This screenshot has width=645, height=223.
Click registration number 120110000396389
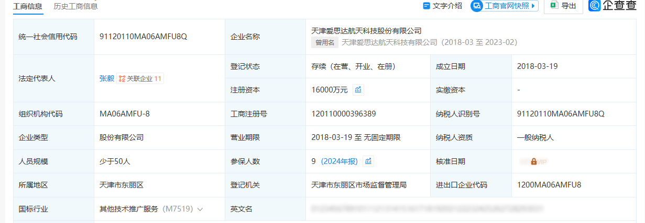click(x=344, y=113)
